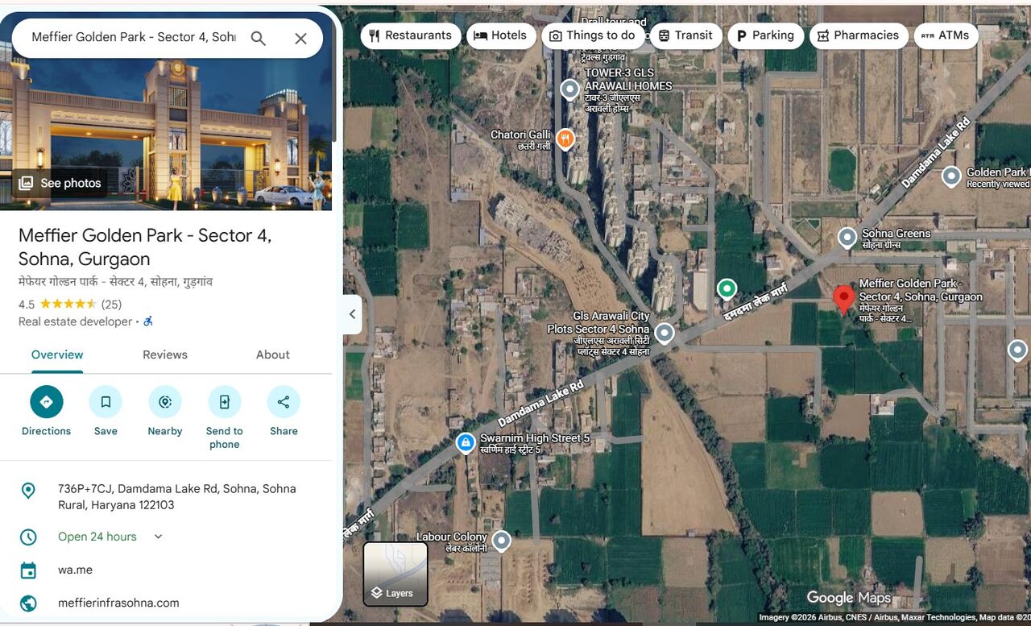Clear the search with the X icon
Image resolution: width=1031 pixels, height=626 pixels.
(300, 39)
